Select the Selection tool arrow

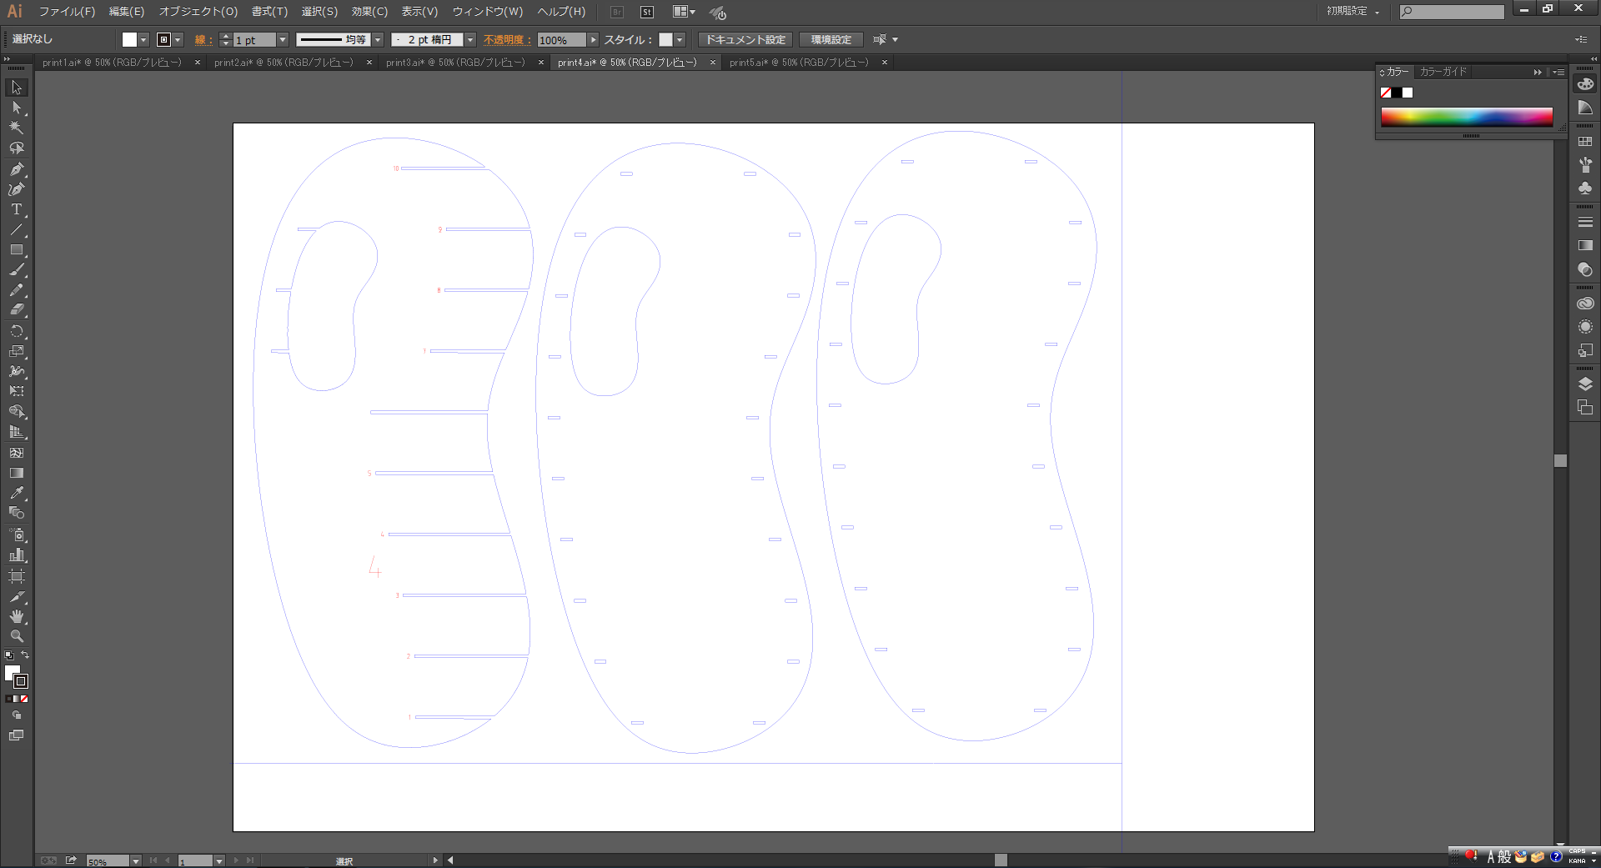click(17, 88)
